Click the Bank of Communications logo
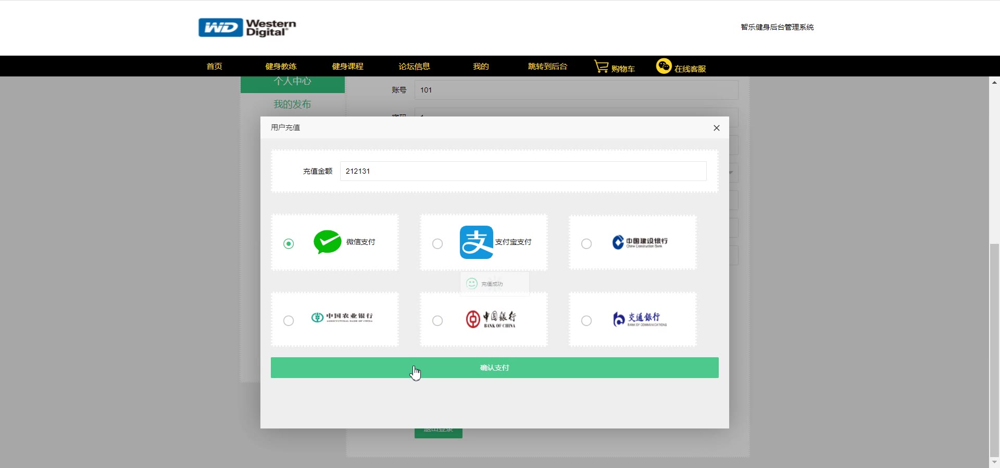1000x468 pixels. pos(640,319)
